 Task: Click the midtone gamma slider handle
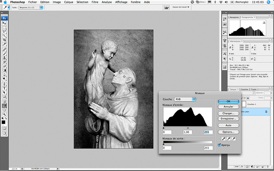[x=188, y=128]
